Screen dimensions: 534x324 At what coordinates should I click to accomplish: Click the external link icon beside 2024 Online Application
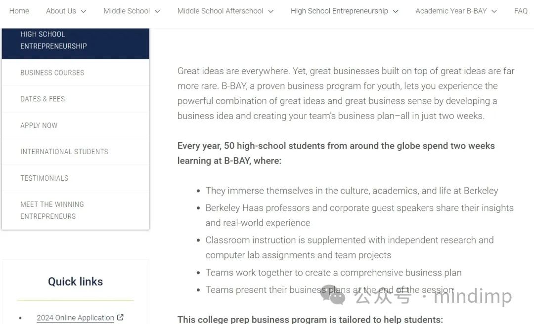tap(120, 317)
